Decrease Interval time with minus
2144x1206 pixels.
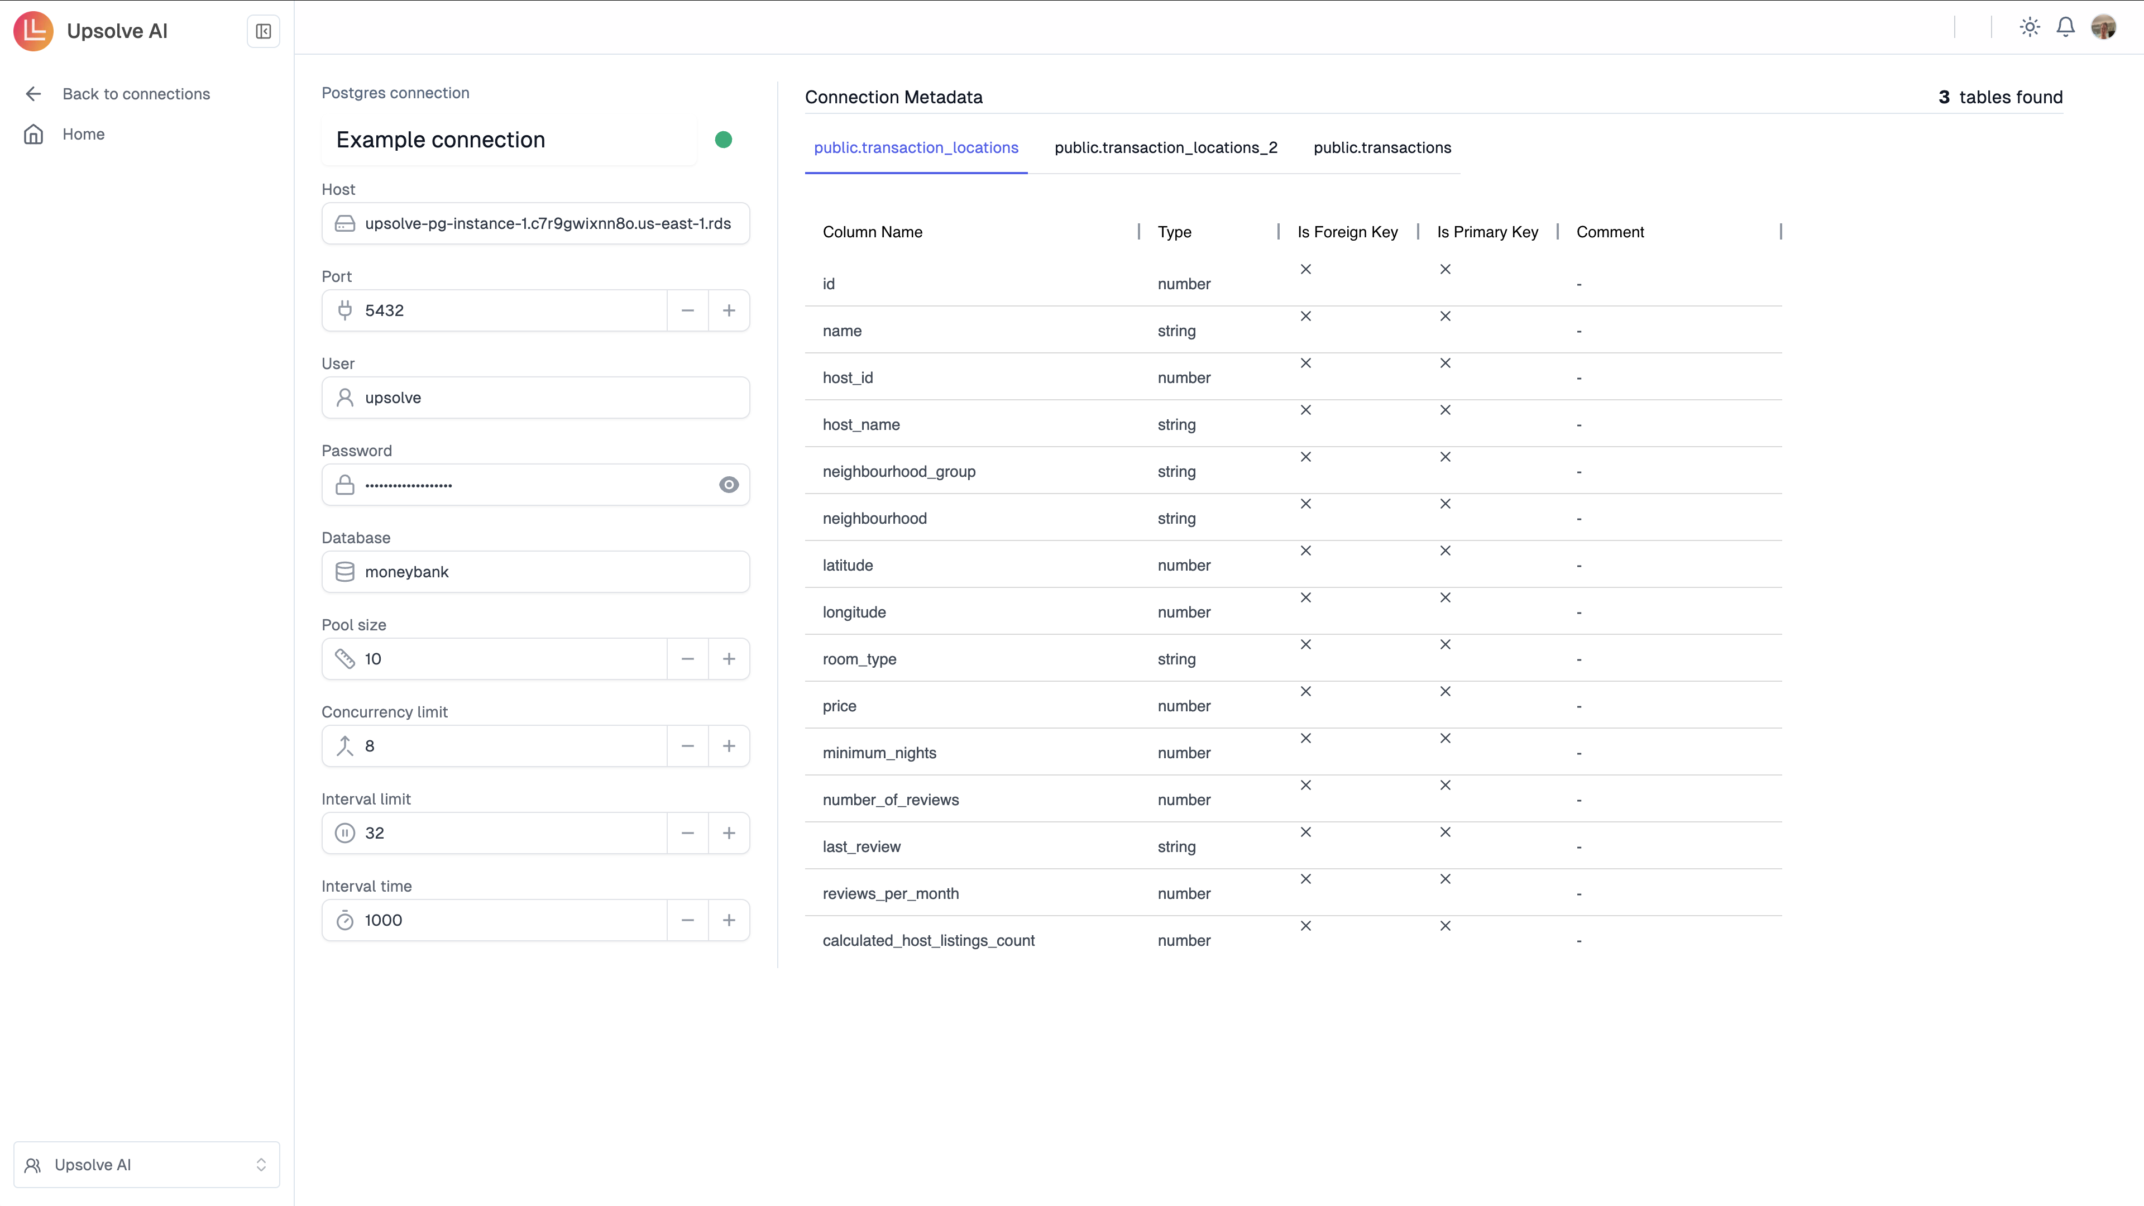tap(687, 921)
